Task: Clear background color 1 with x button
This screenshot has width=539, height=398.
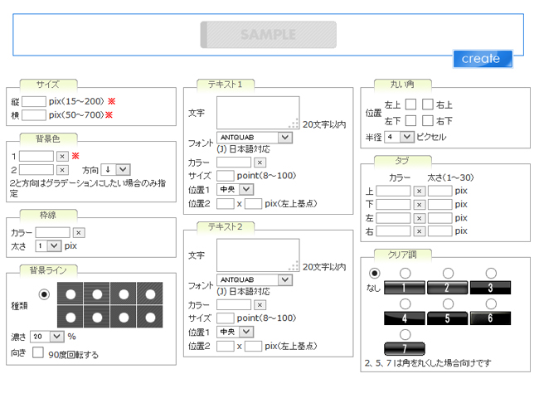Action: tap(62, 157)
